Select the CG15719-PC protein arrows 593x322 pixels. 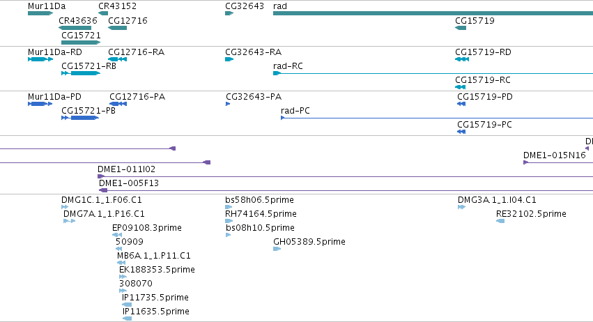pyautogui.click(x=461, y=132)
